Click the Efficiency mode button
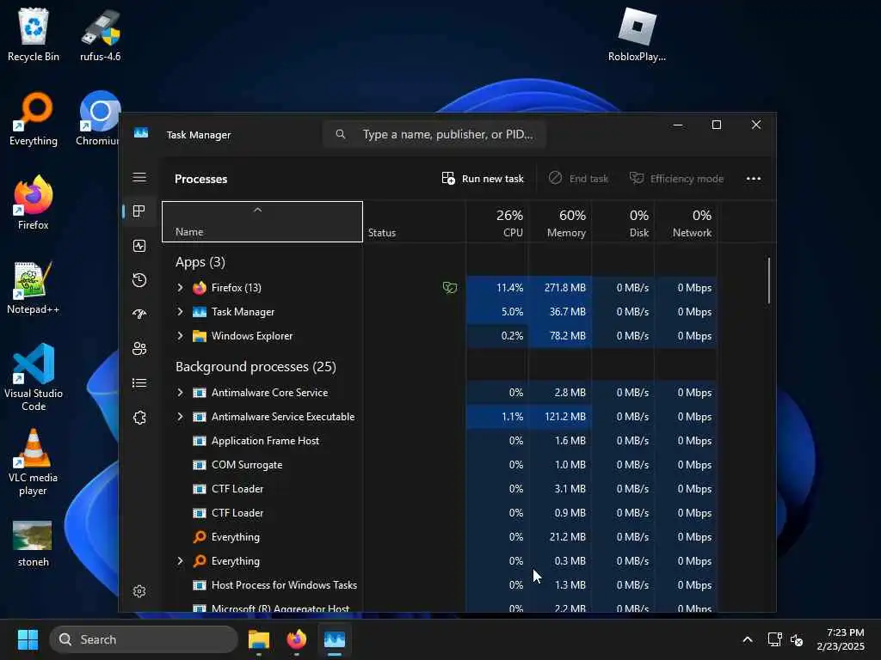 point(676,179)
